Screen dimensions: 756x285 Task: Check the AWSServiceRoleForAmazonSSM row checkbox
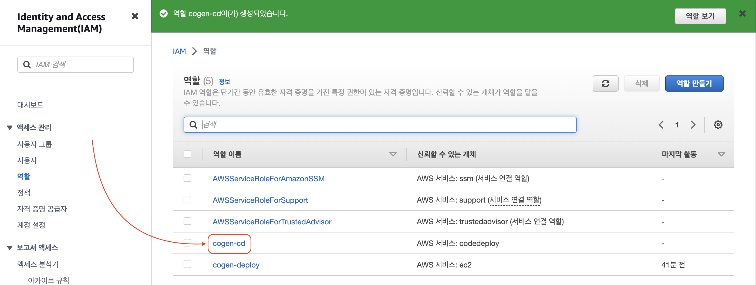tap(187, 178)
